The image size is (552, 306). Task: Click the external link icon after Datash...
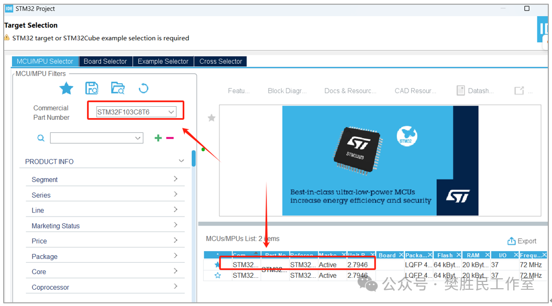pos(519,90)
